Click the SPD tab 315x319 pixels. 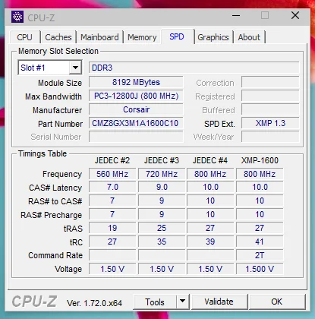[177, 36]
